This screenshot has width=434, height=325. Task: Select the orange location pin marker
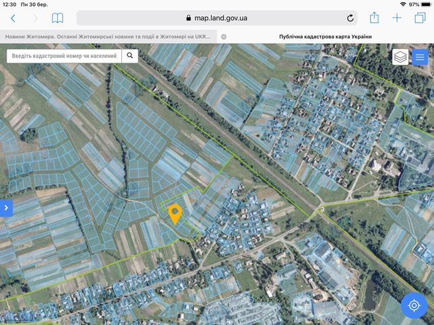click(175, 214)
